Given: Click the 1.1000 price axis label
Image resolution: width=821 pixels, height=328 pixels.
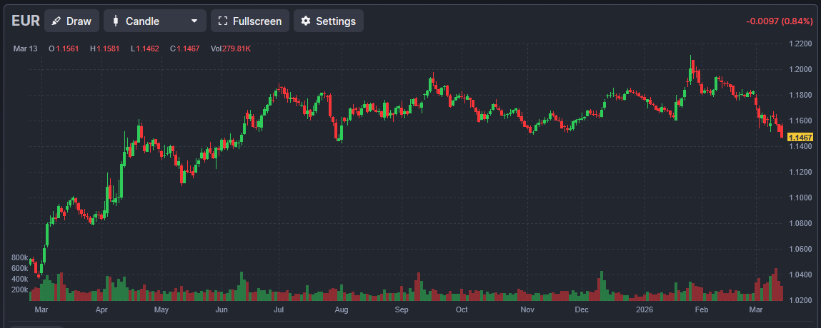Looking at the screenshot, I should (x=800, y=198).
